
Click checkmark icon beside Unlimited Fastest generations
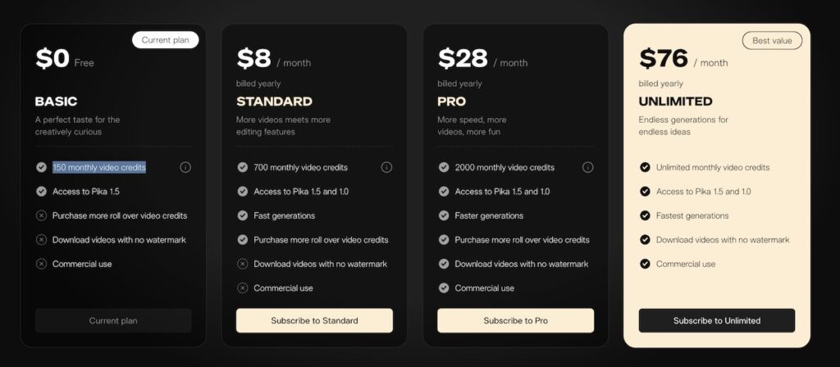[x=645, y=215]
